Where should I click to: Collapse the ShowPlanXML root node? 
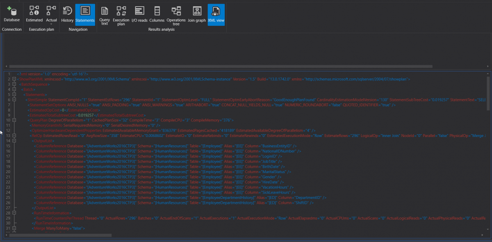click(x=14, y=79)
